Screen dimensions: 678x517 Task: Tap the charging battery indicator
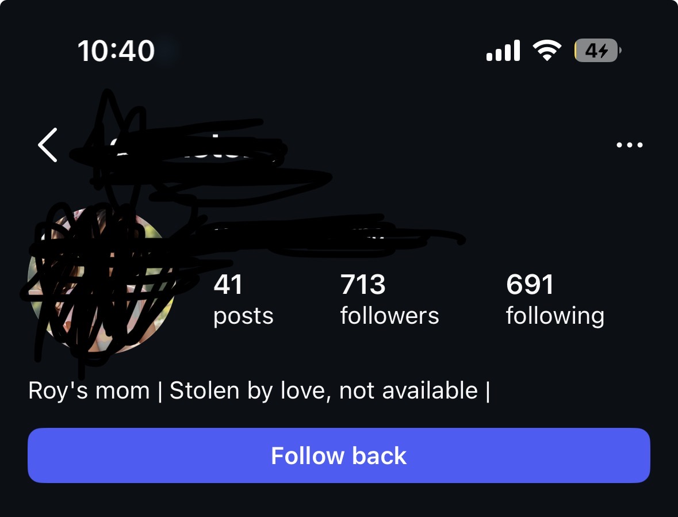click(597, 51)
